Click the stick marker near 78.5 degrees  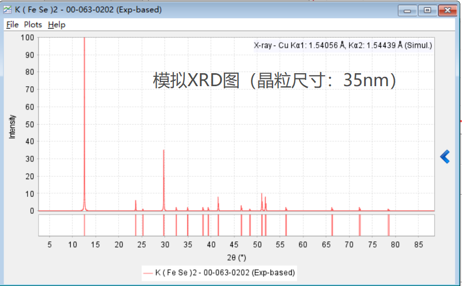(x=389, y=225)
